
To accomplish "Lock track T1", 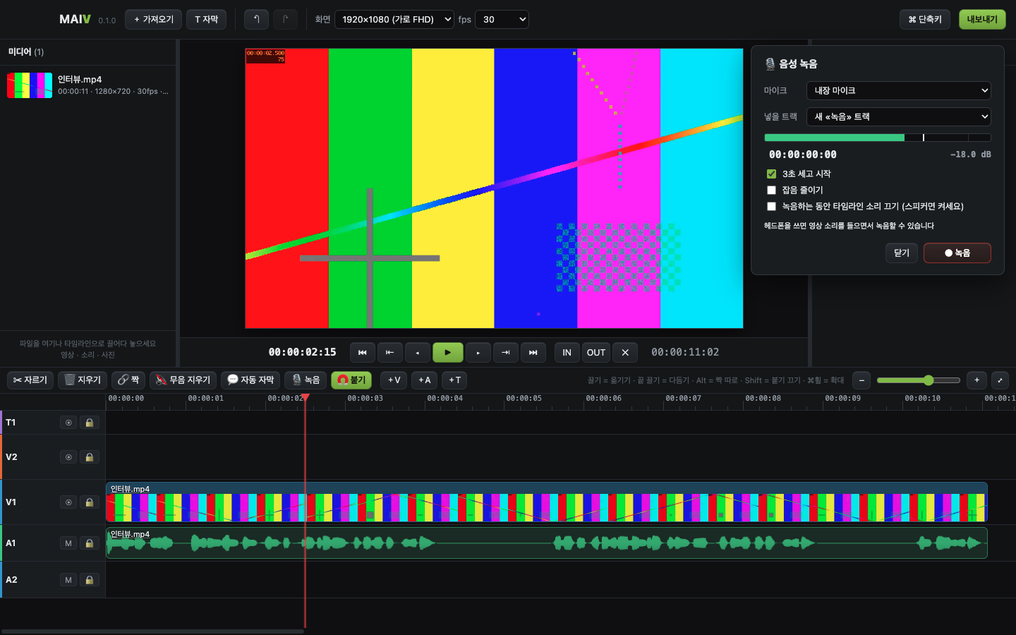I will (90, 423).
